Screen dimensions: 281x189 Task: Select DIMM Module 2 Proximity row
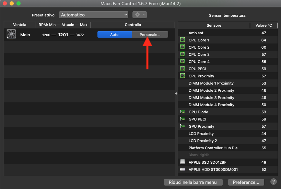click(x=228, y=90)
